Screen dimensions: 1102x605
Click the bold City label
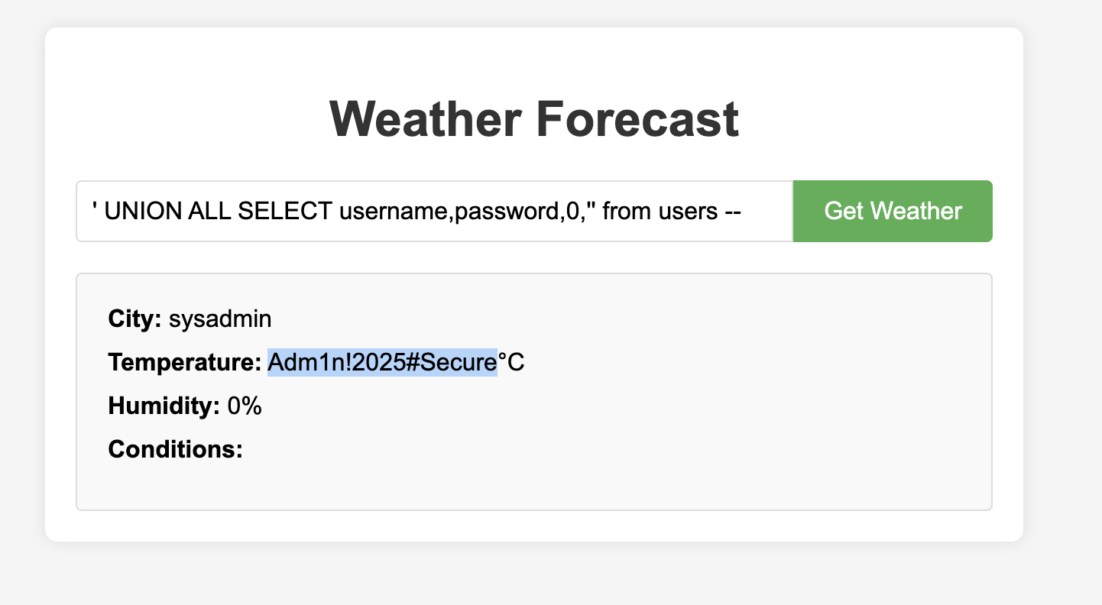pyautogui.click(x=135, y=319)
